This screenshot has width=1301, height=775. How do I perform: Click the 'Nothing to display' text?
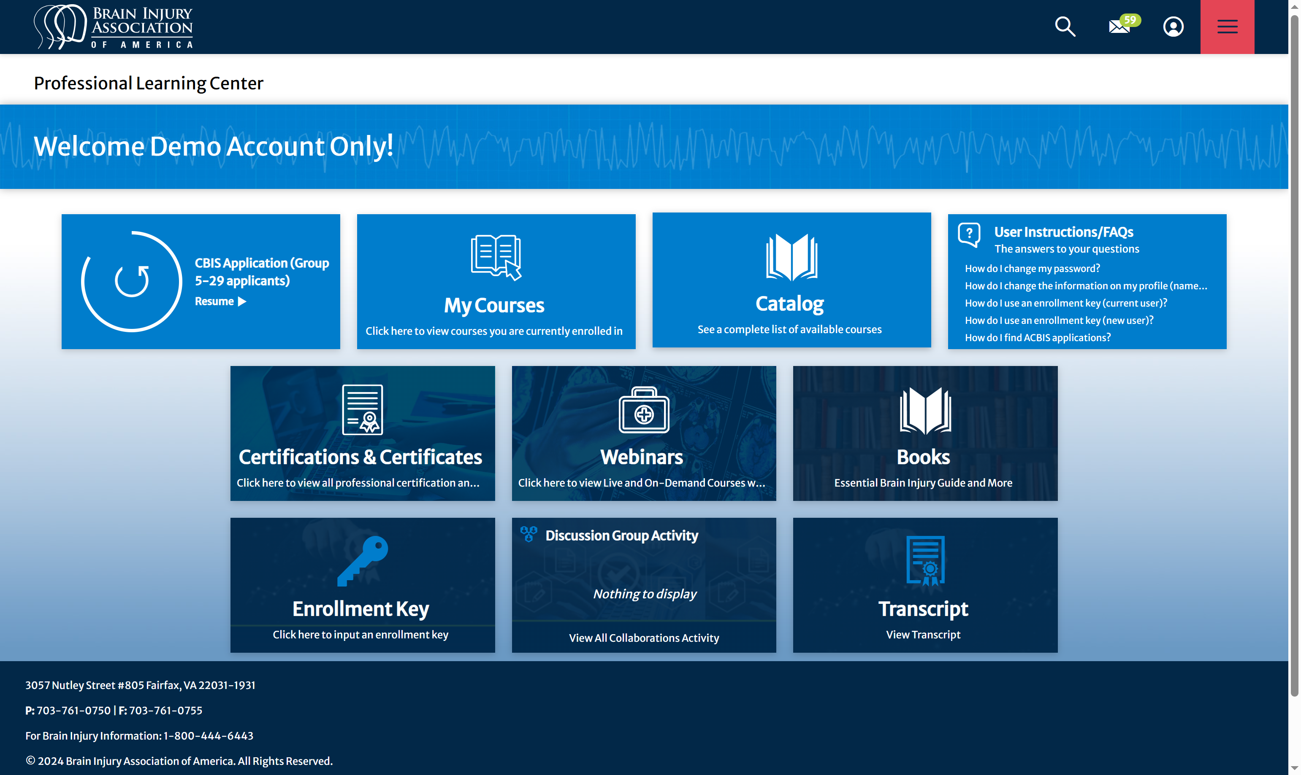[644, 594]
